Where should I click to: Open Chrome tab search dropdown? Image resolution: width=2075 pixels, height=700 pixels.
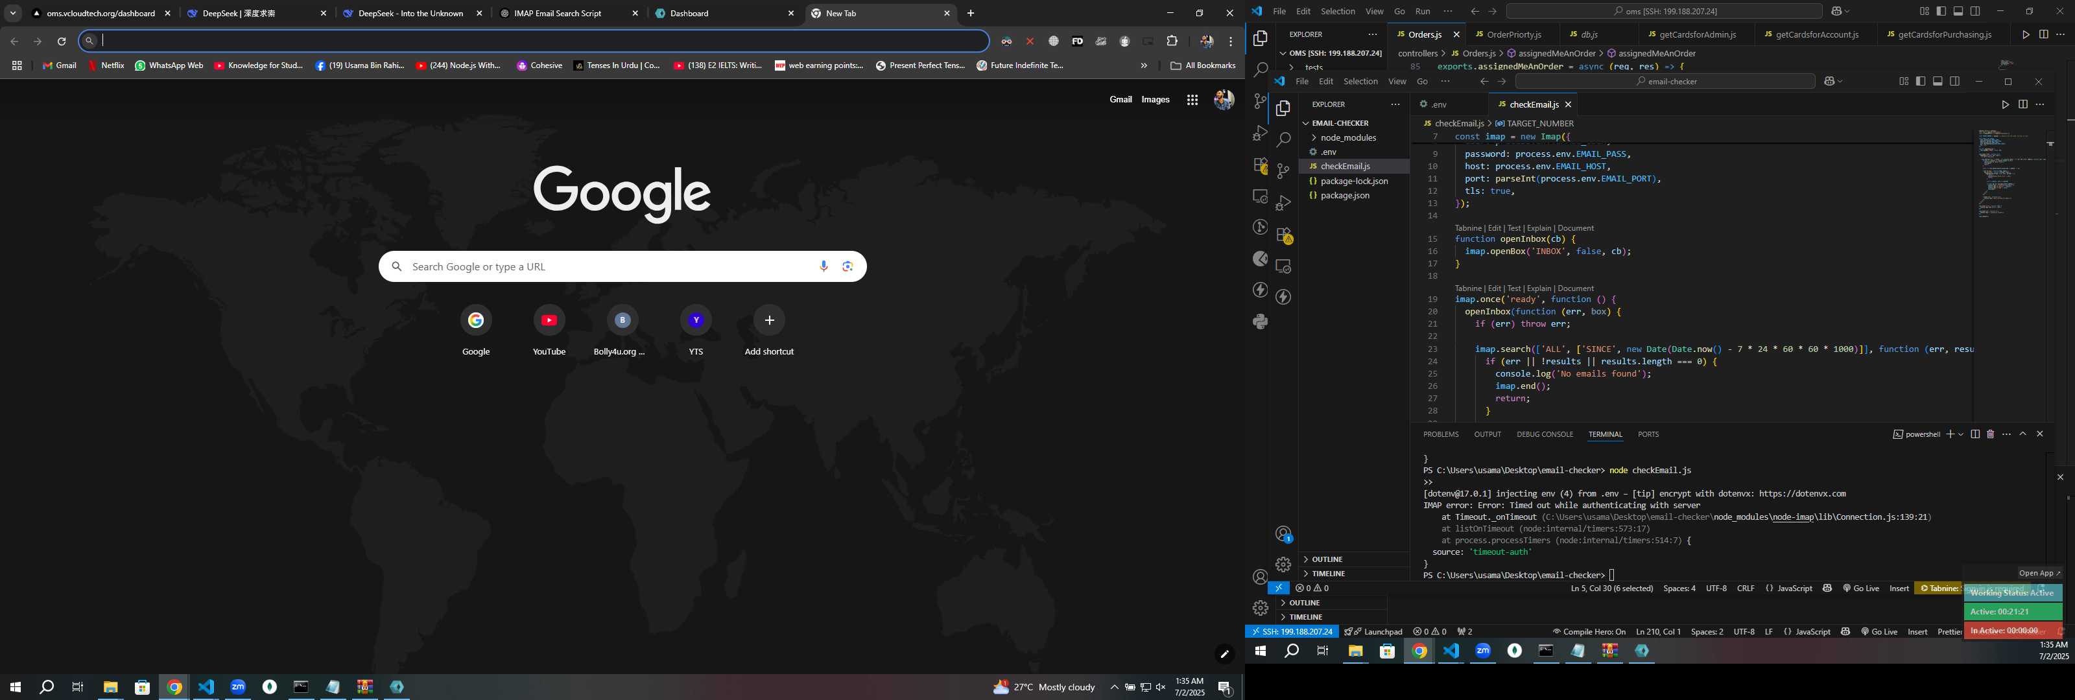(x=13, y=14)
